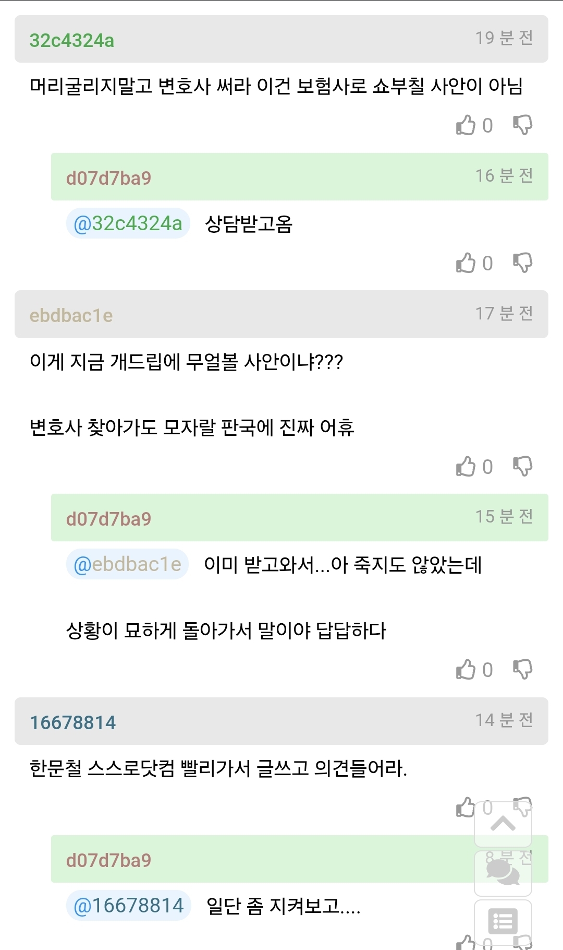This screenshot has width=563, height=950.
Task: Like the comment by 32c4324a
Action: pyautogui.click(x=466, y=125)
